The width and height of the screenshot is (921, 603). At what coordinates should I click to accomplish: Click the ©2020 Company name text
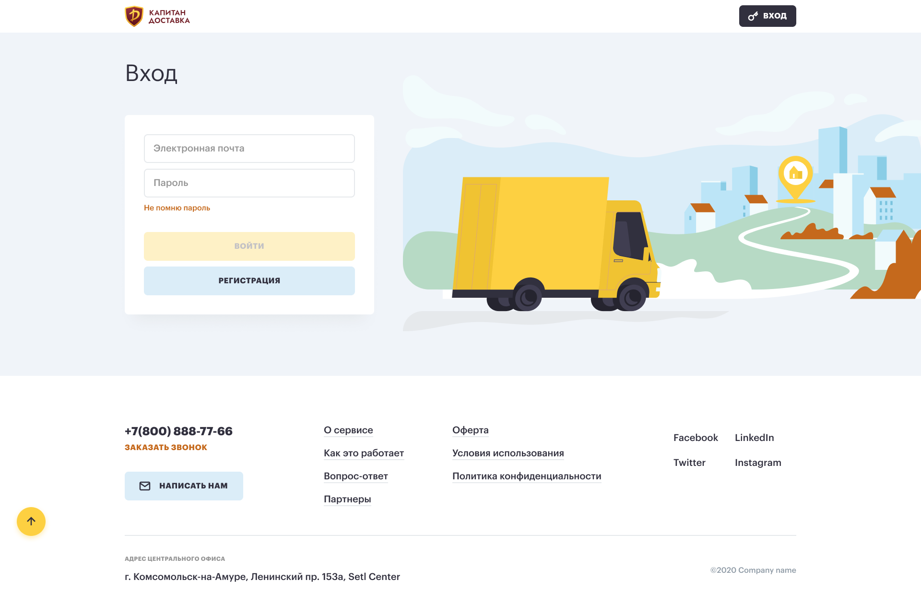tap(753, 570)
